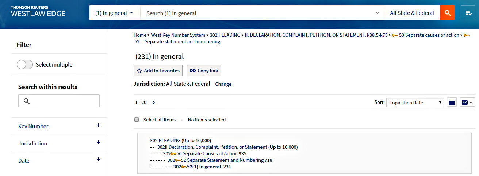The width and height of the screenshot is (479, 176).
Task: Click the folder save icon
Action: pyautogui.click(x=452, y=103)
